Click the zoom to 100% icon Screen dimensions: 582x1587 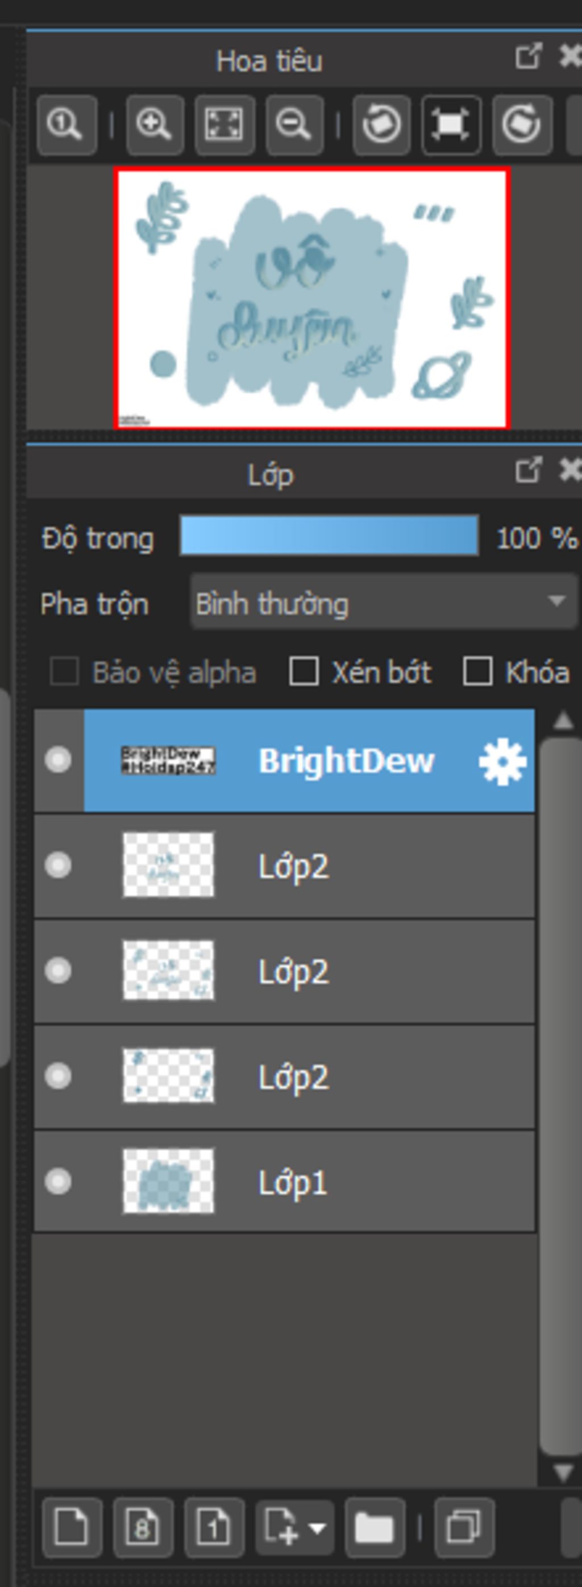[66, 125]
